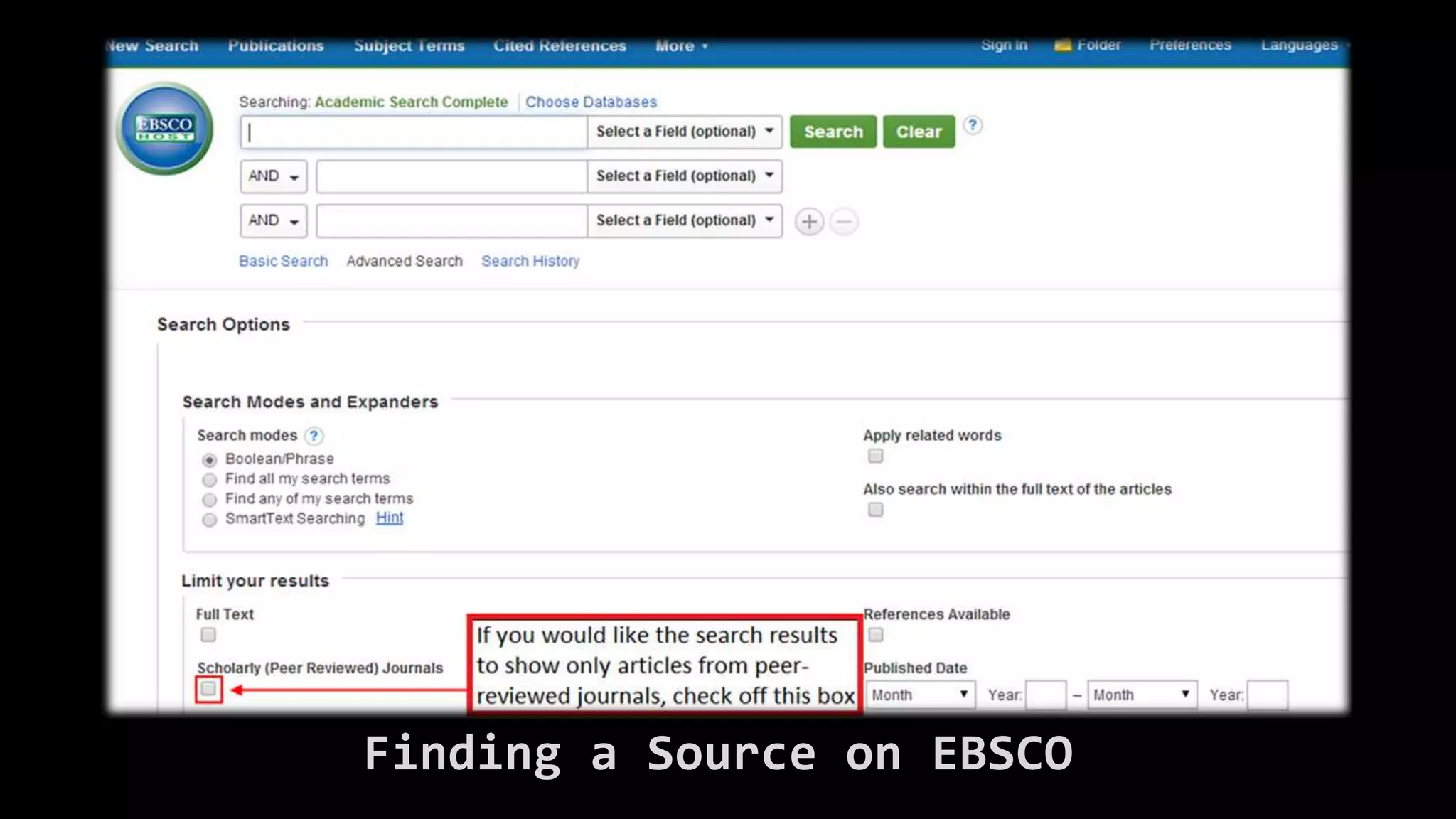Open New Search menu item
The width and height of the screenshot is (1456, 819).
point(152,46)
